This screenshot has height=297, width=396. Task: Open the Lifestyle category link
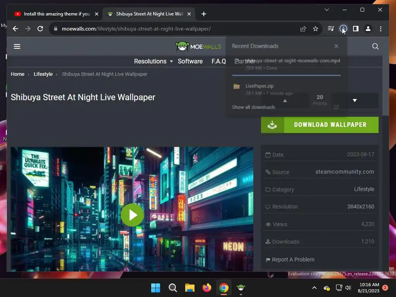[364, 189]
